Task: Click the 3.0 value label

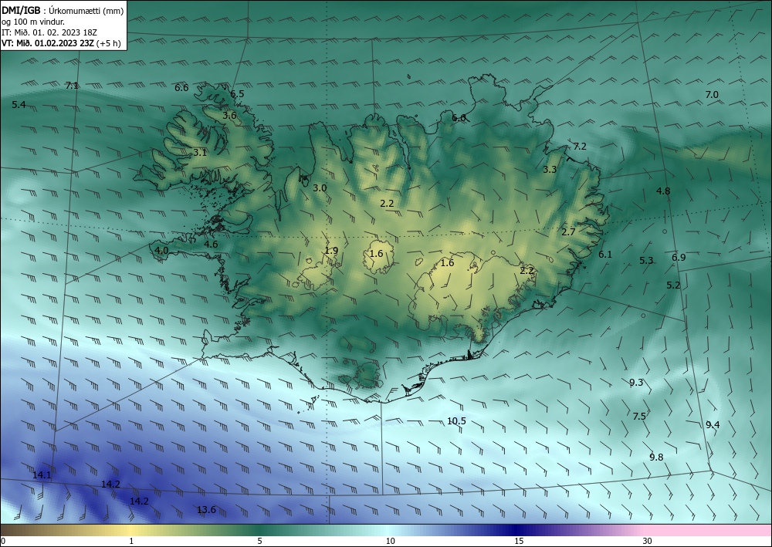Action: 320,188
